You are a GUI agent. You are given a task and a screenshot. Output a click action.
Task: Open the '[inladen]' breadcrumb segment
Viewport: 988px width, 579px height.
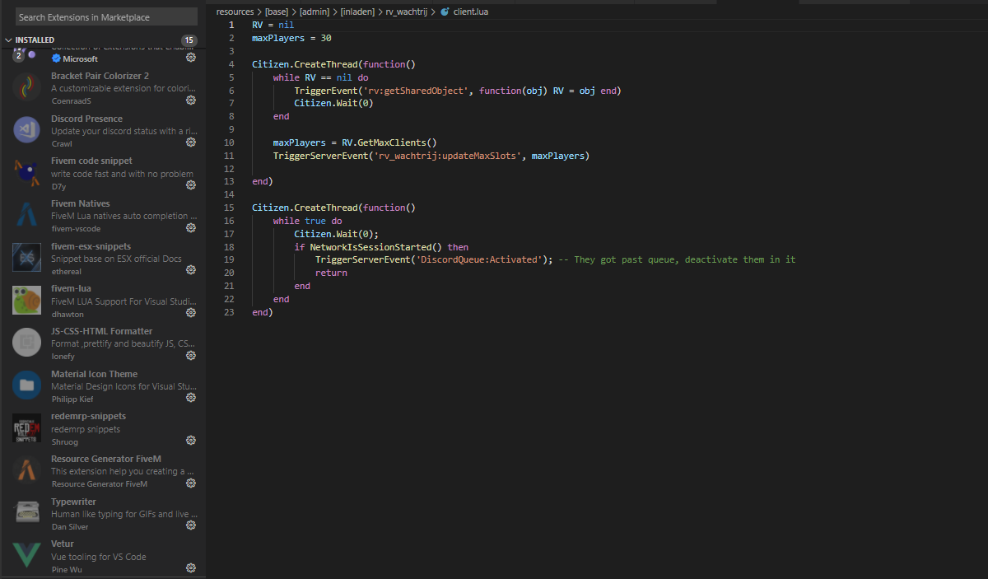click(357, 12)
